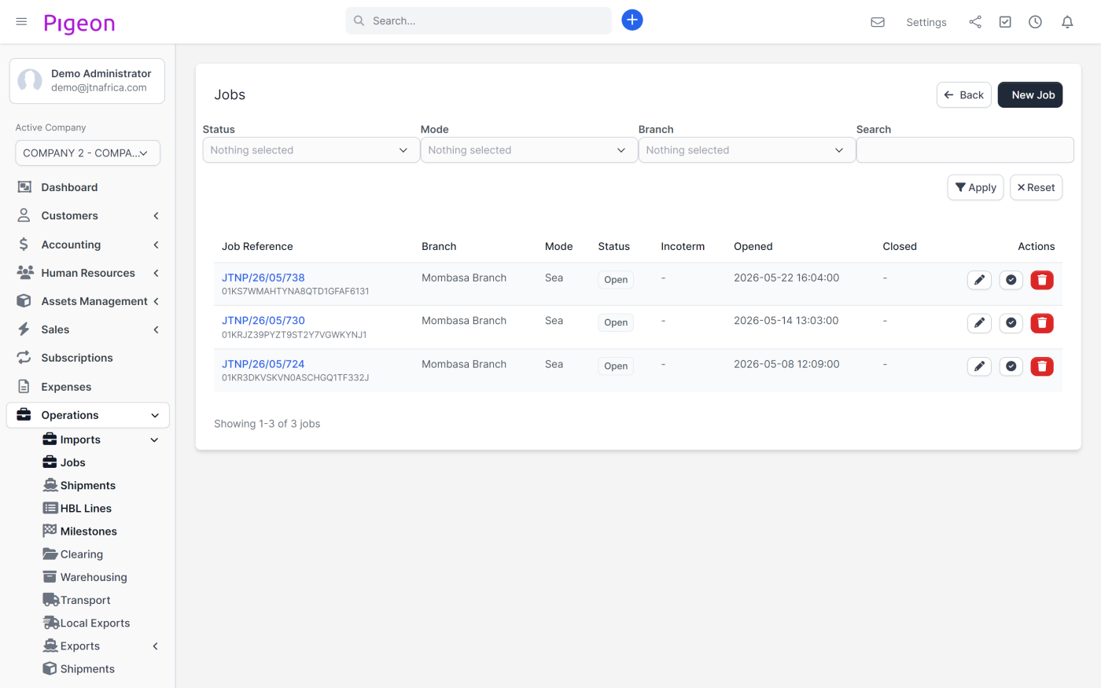The image size is (1101, 688).
Task: Focus the top Search box
Action: 478,20
